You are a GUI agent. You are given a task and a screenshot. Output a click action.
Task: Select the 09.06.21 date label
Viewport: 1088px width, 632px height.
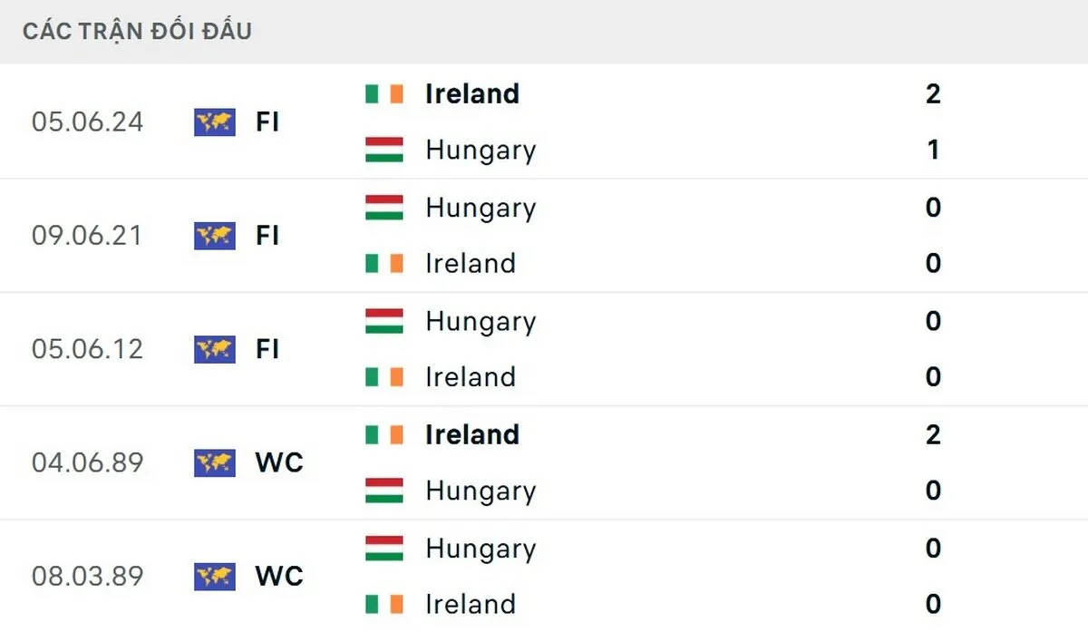(87, 236)
